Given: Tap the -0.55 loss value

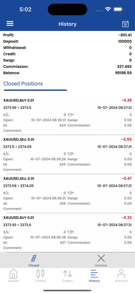Looking at the screenshot, I should pos(127,139).
